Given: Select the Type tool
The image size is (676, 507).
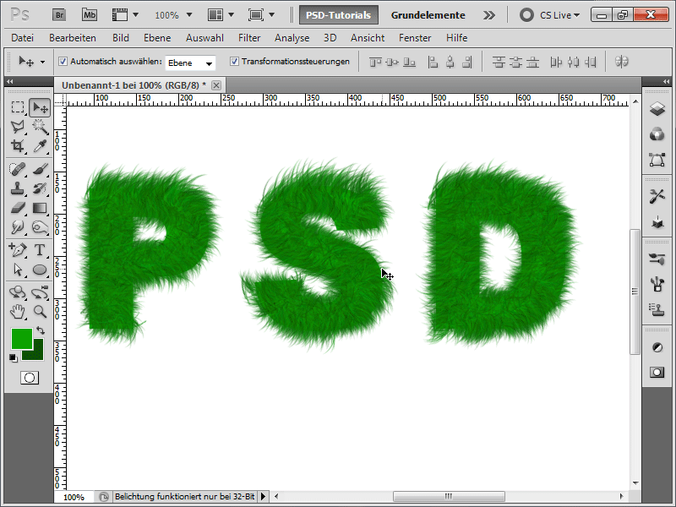Looking at the screenshot, I should click(40, 249).
